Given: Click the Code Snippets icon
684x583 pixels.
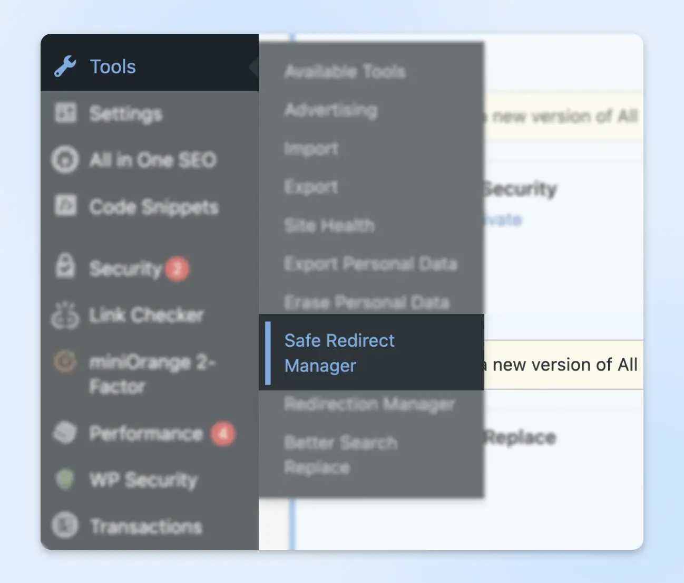Looking at the screenshot, I should (x=66, y=206).
